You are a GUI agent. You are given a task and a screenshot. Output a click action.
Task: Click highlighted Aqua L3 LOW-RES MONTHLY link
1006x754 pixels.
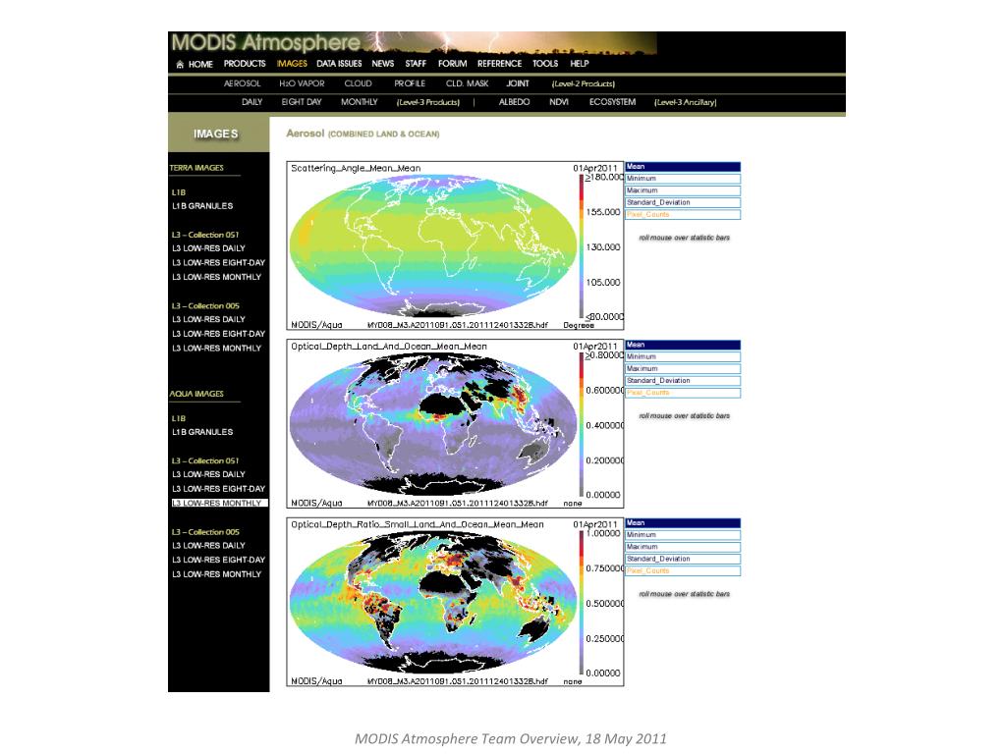pos(219,504)
